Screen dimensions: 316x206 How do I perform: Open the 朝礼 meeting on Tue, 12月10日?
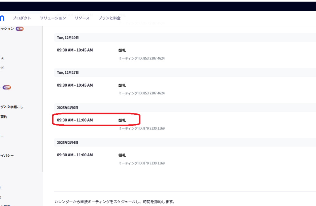122,51
